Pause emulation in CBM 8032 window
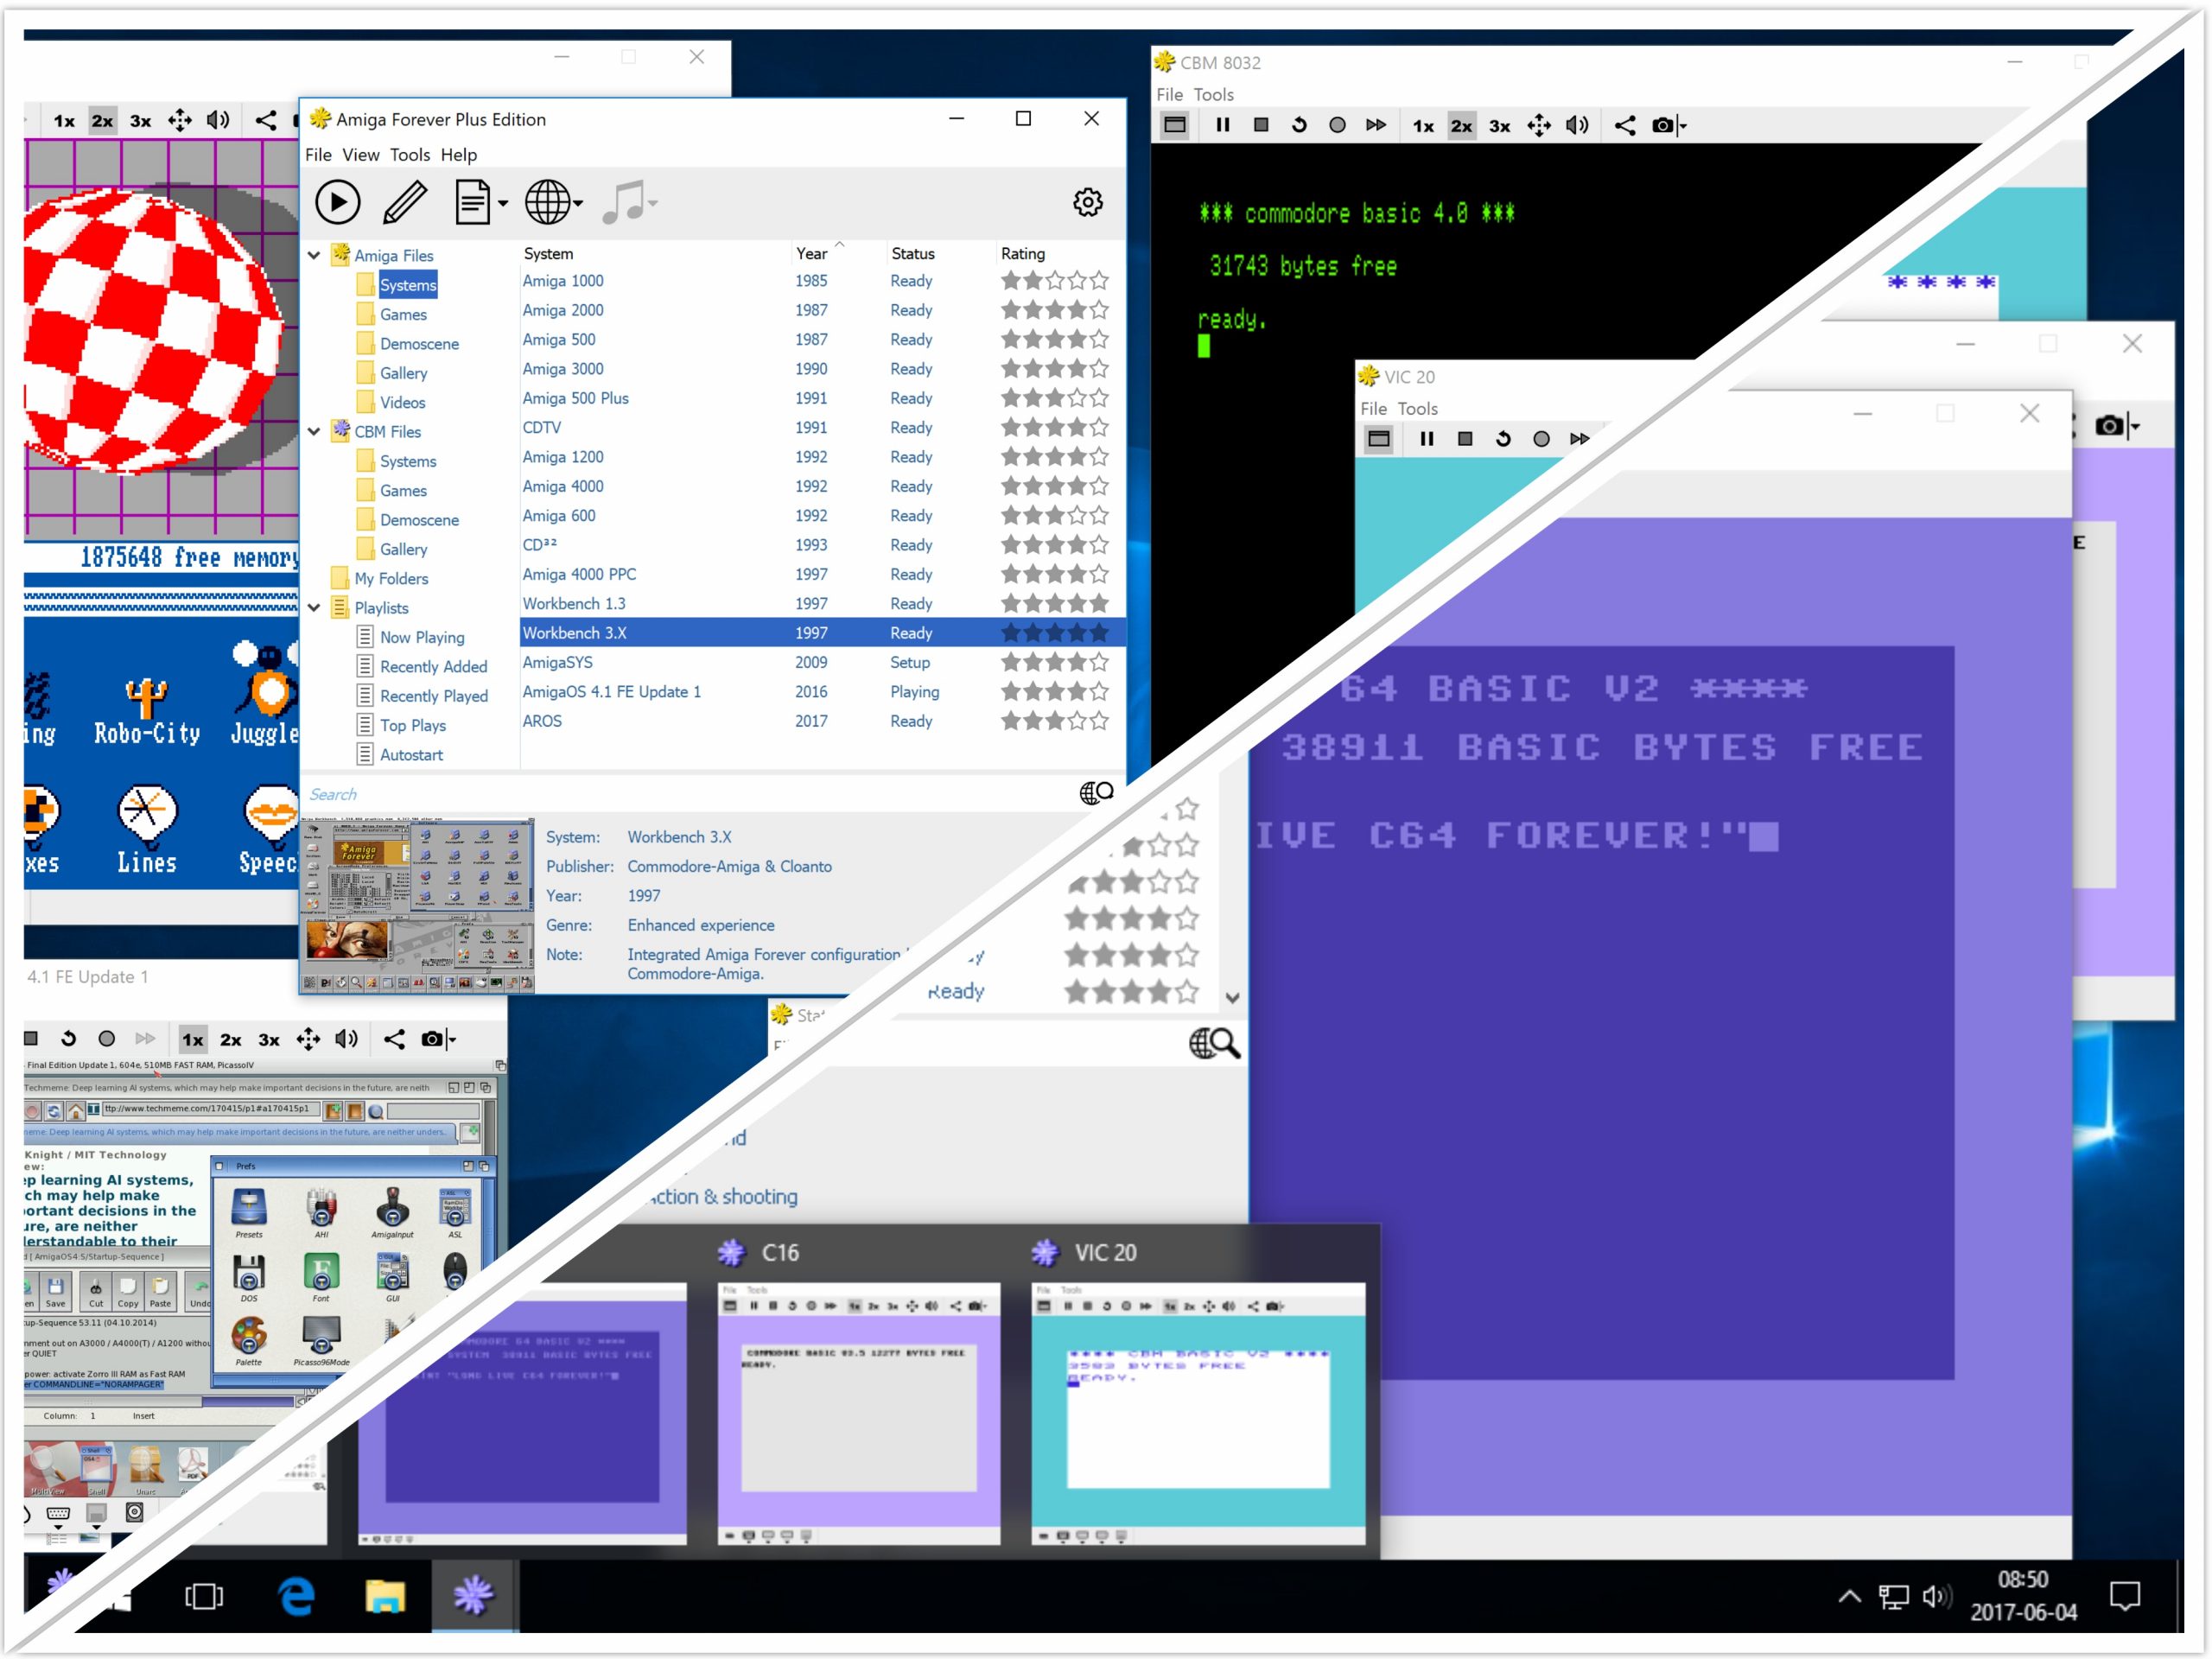 pyautogui.click(x=1222, y=125)
